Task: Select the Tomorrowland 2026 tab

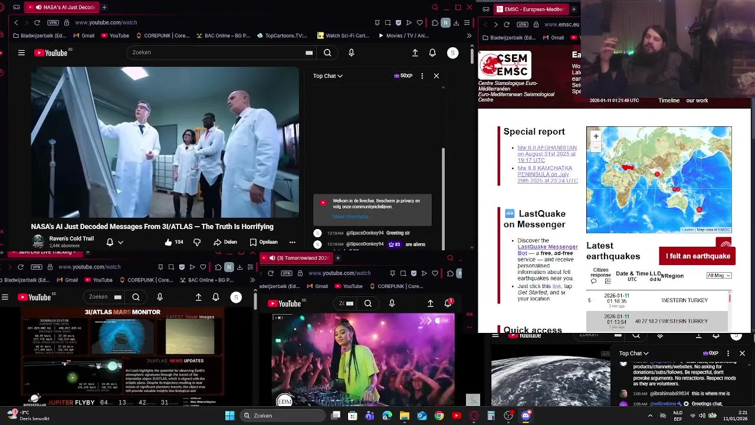Action: tap(297, 258)
